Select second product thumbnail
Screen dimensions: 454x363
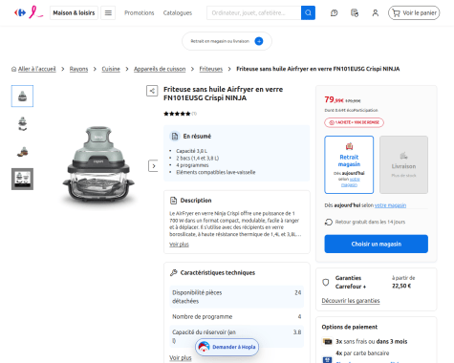22,123
